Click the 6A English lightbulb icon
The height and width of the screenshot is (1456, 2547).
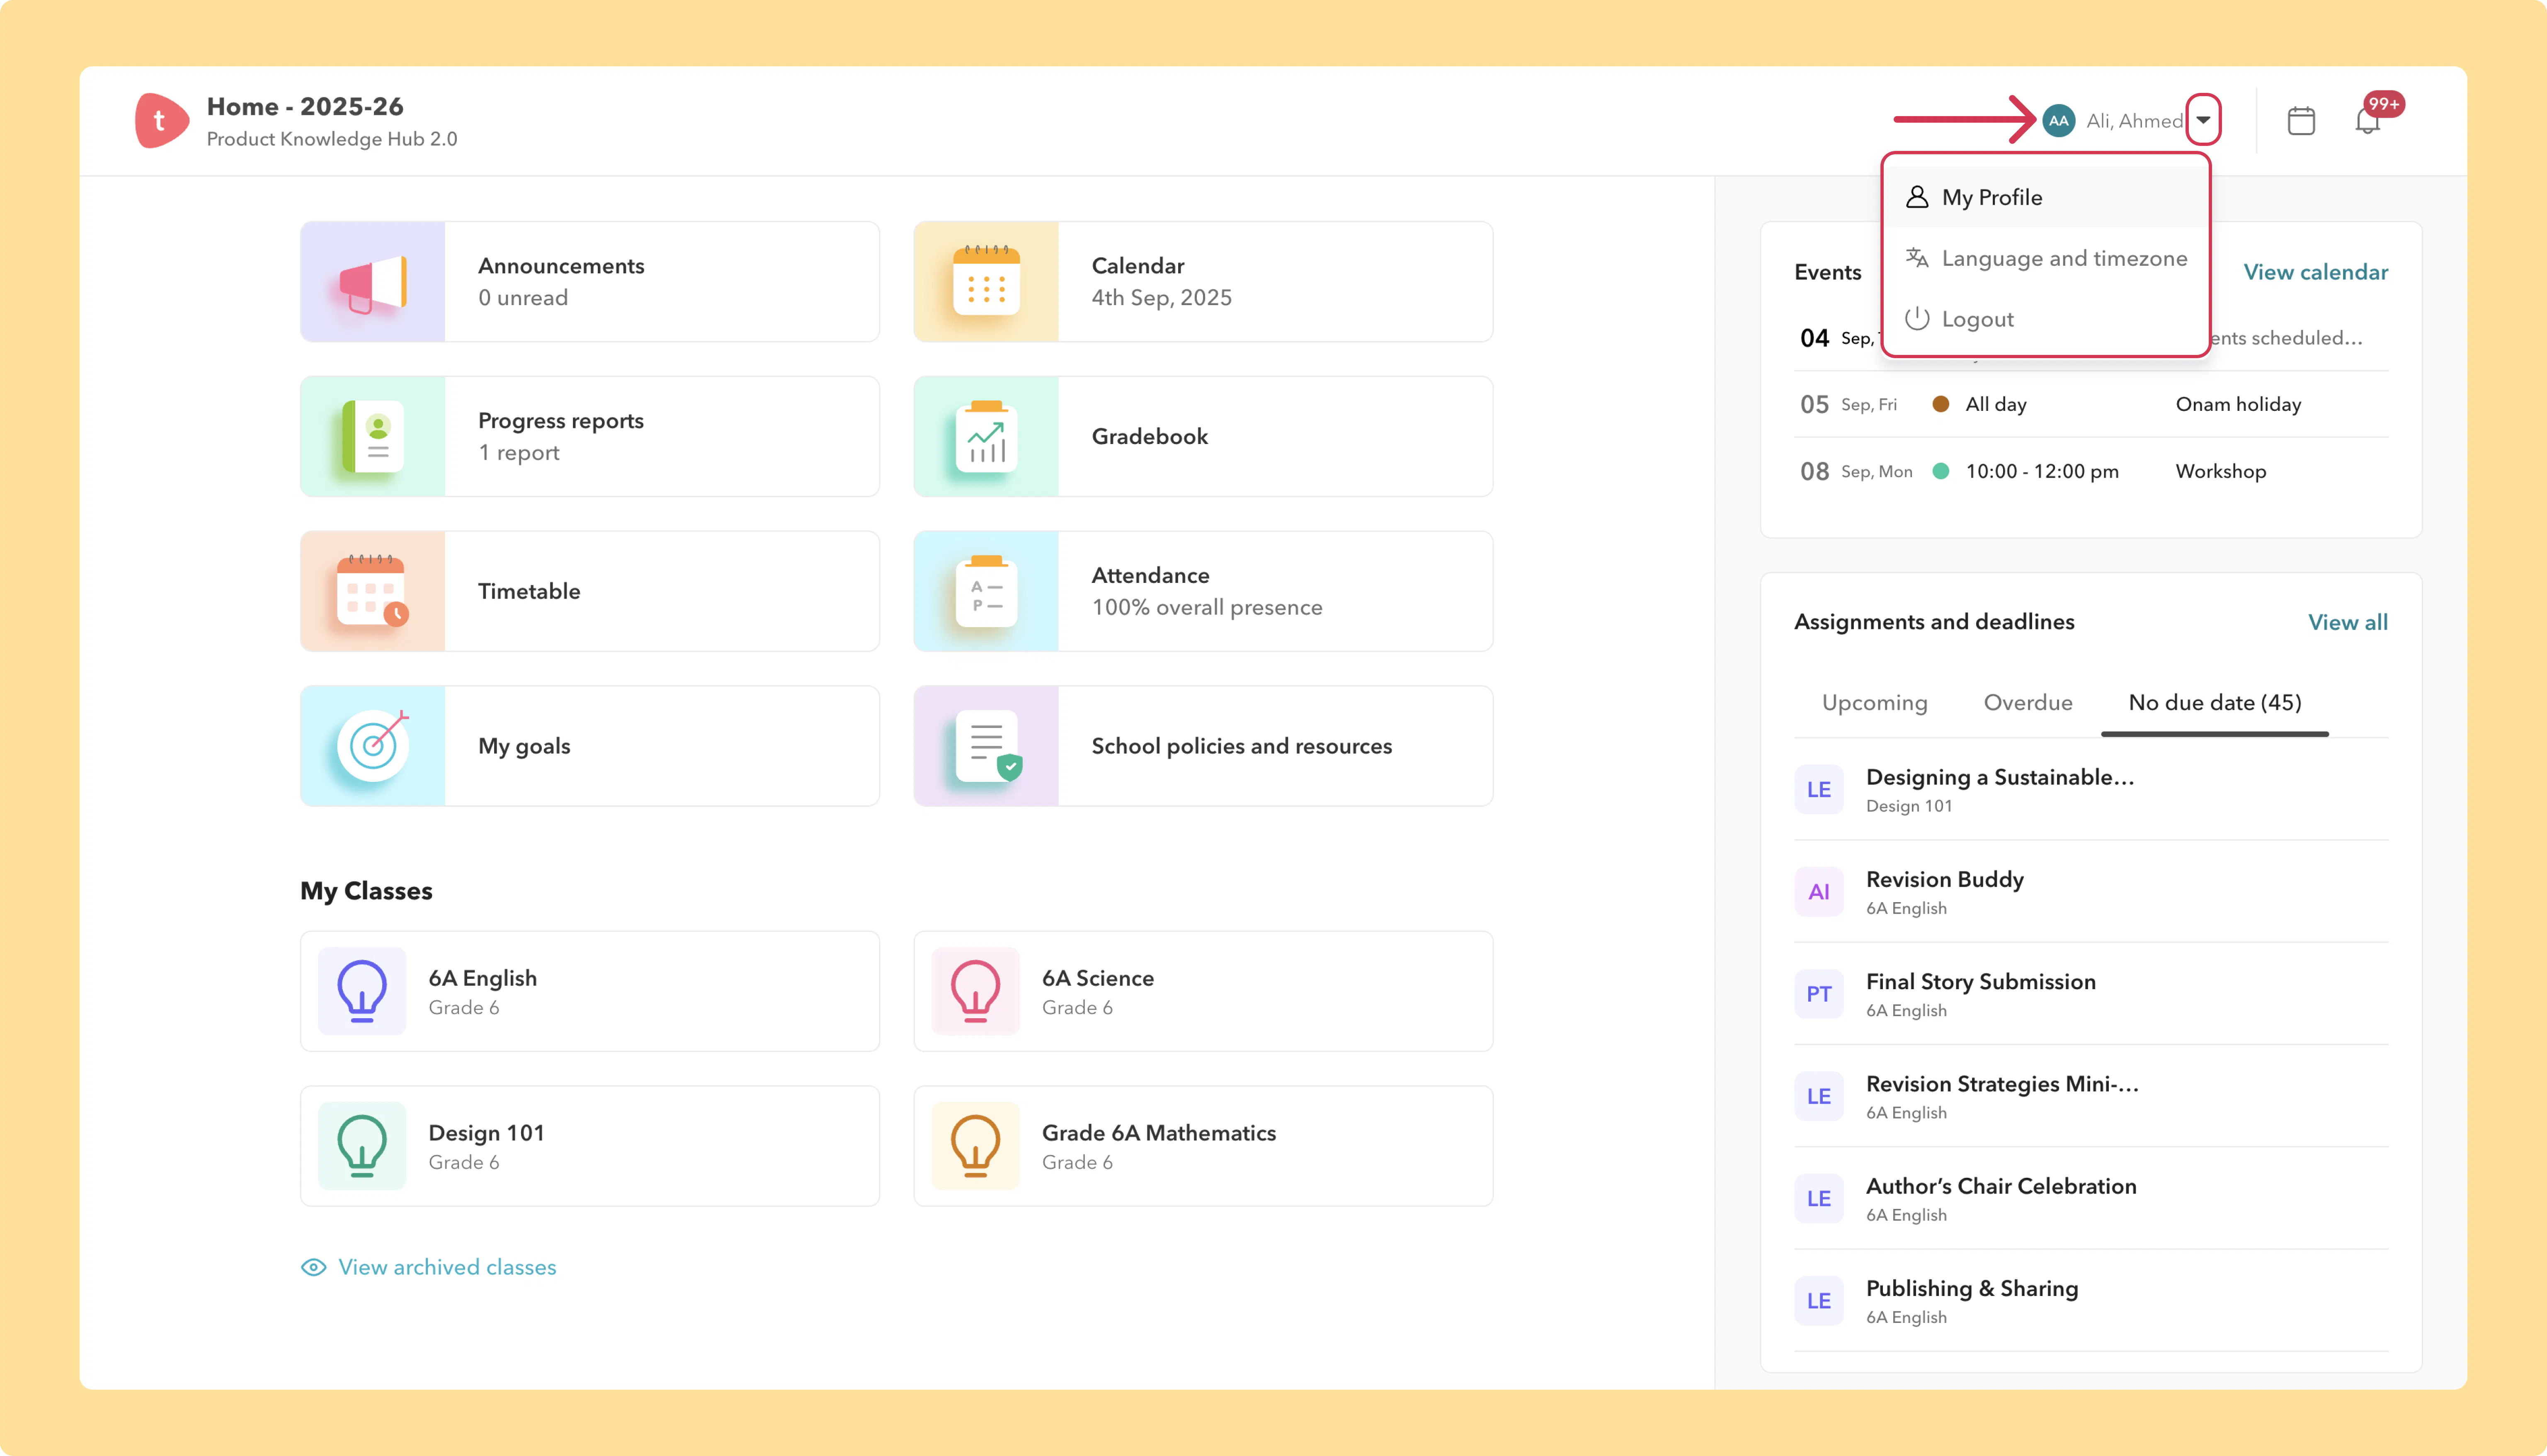point(362,991)
